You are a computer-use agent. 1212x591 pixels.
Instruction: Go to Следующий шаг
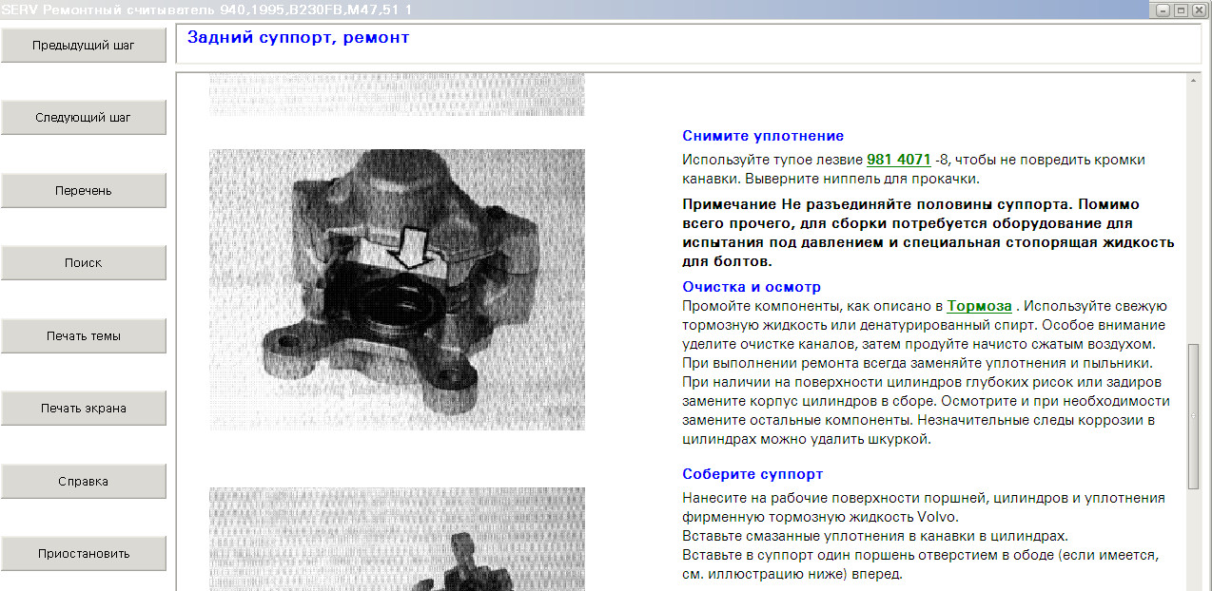pos(84,118)
